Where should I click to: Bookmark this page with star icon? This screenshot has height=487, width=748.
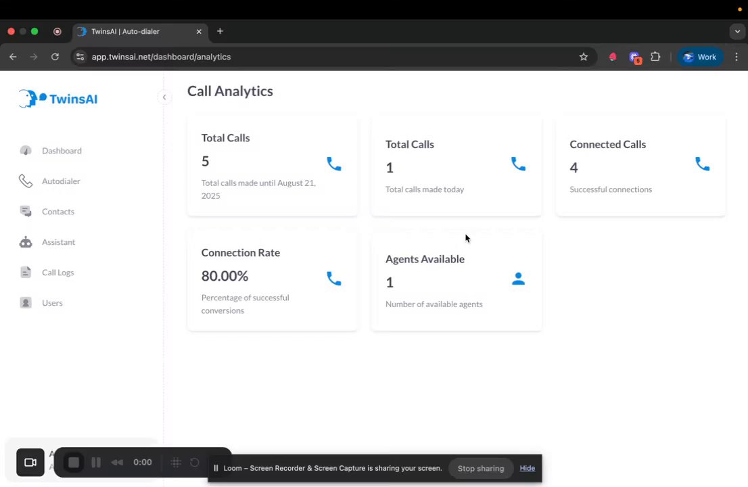584,57
